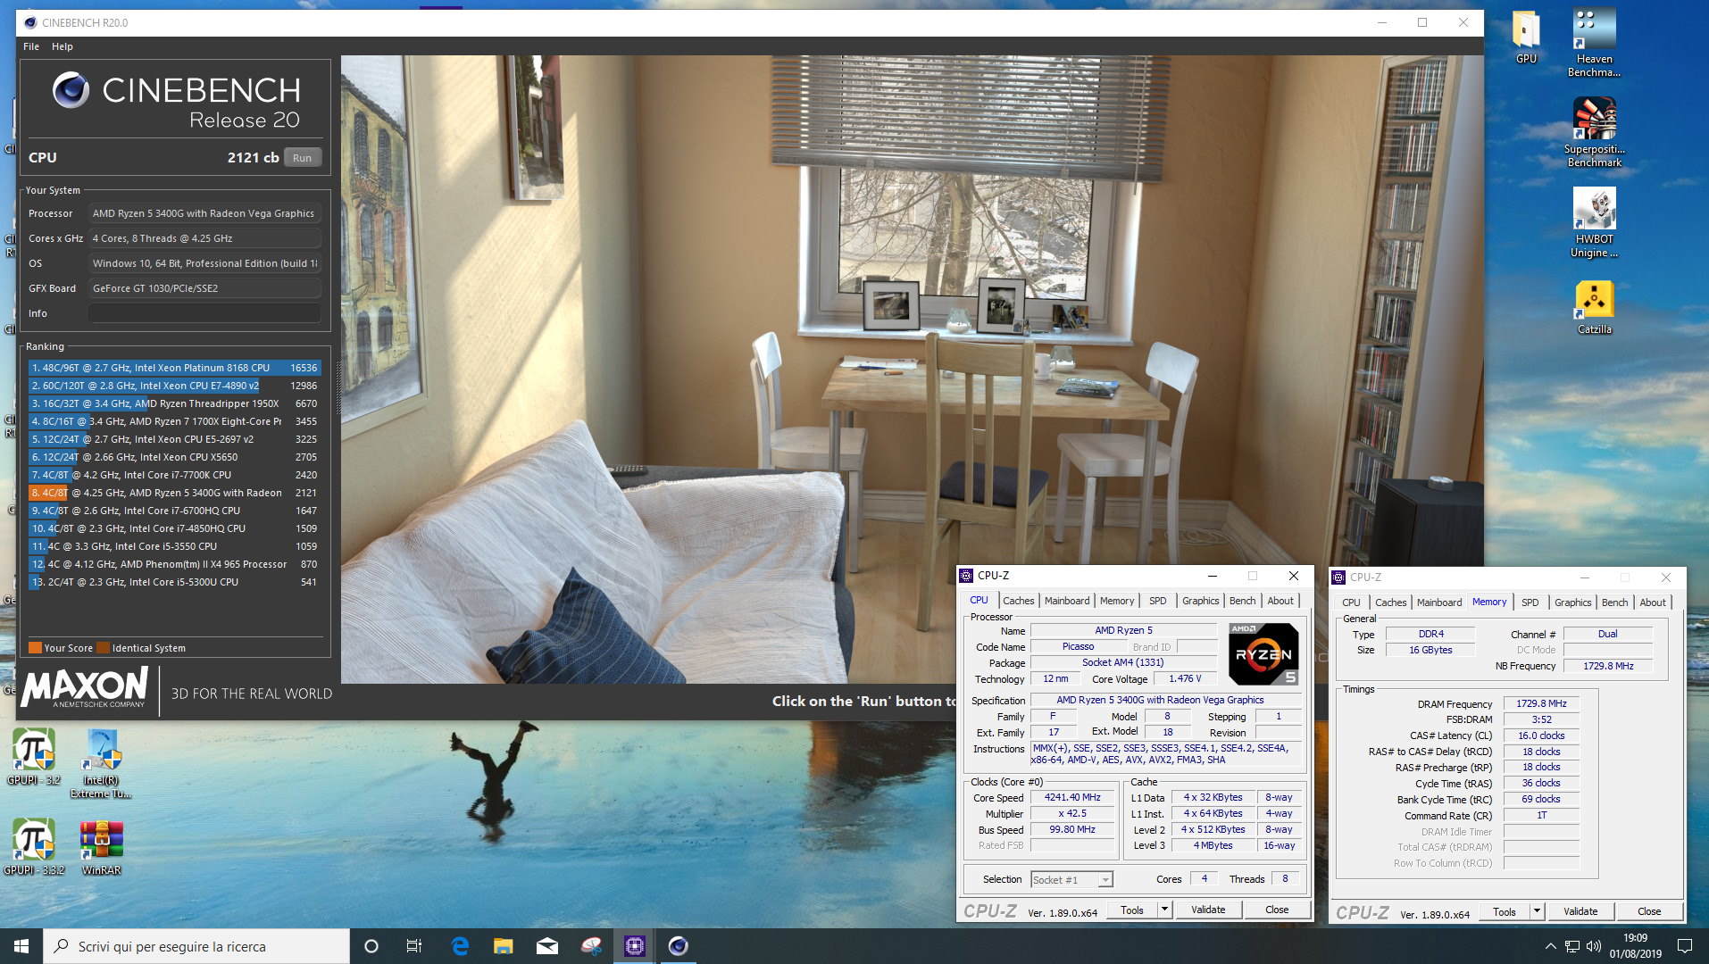Select AMD Ryzen 5 3400G ranking row
Viewport: 1709px width, 964px height.
coord(174,493)
